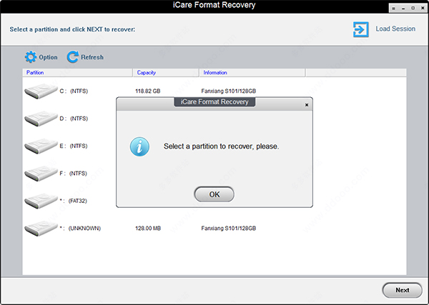Select the *: (UNKNOWN) partition text

point(80,228)
